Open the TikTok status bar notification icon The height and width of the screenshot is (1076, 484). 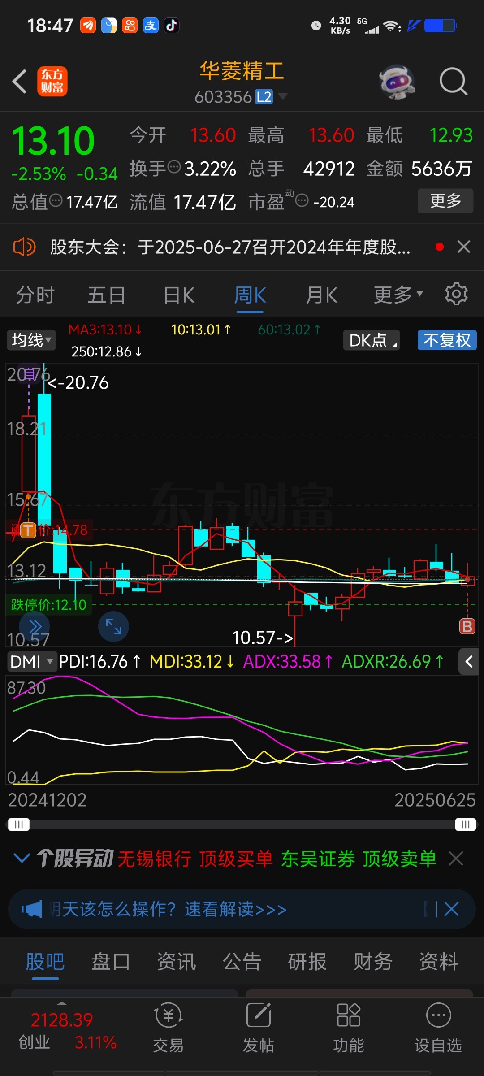(172, 26)
